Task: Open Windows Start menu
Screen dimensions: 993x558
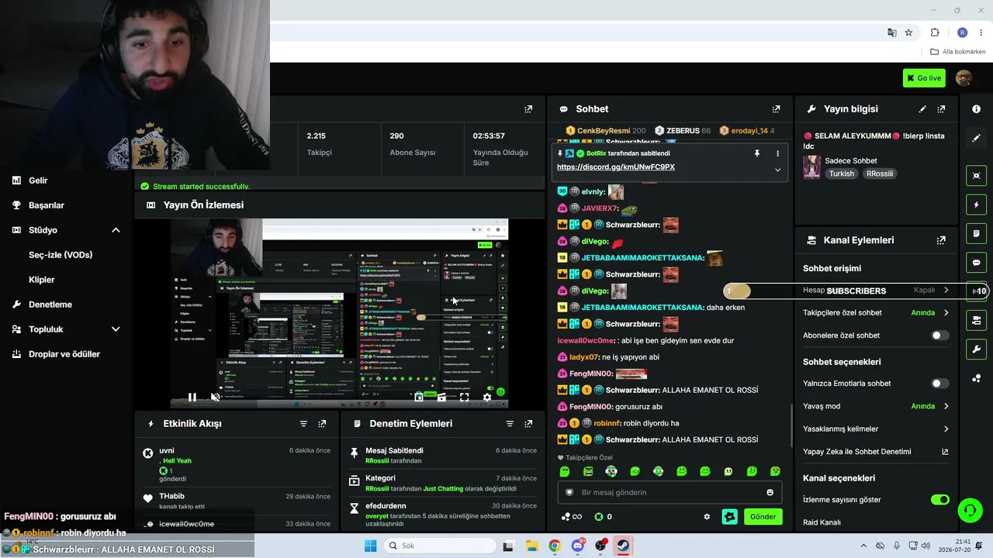Action: (x=371, y=546)
